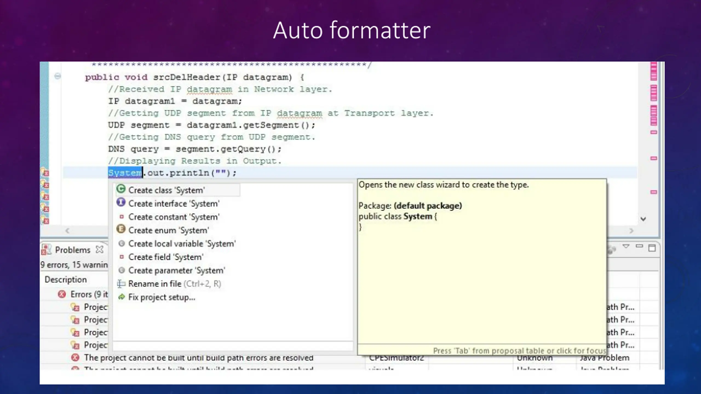Viewport: 701px width, 394px height.
Task: Click the error quick-fix marker on the System.out.println line
Action: pos(45,172)
